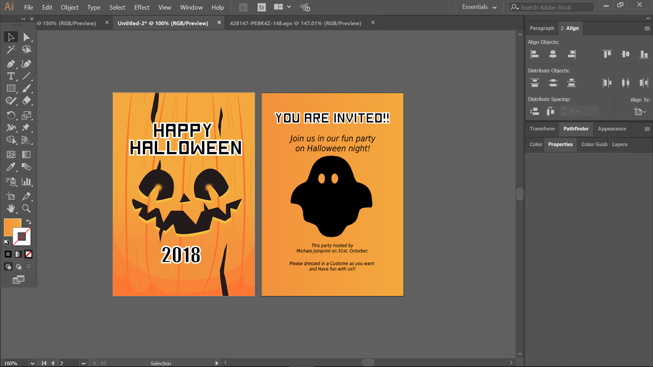Enable Draw Behind mode
The image size is (653, 367).
click(18, 267)
